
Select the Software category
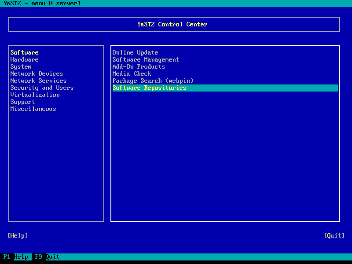tap(24, 52)
